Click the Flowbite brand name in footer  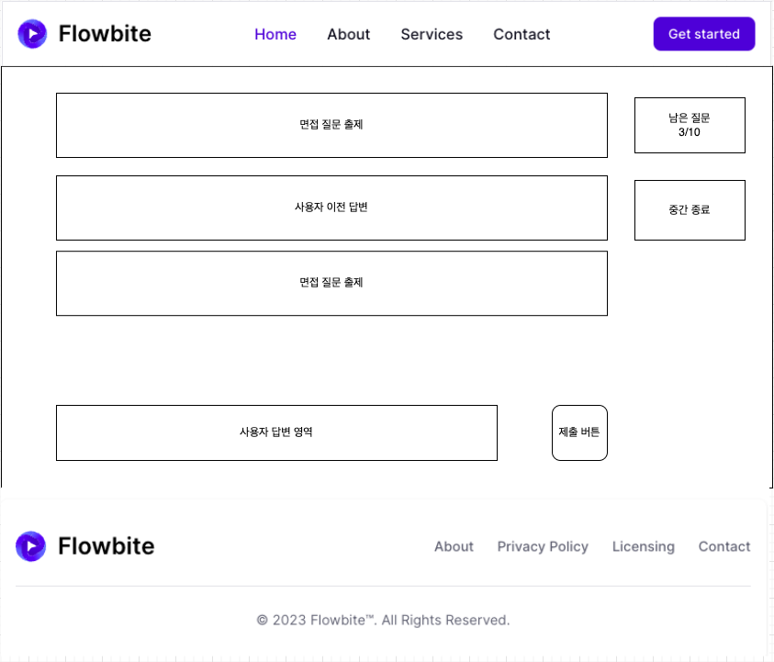click(x=107, y=546)
